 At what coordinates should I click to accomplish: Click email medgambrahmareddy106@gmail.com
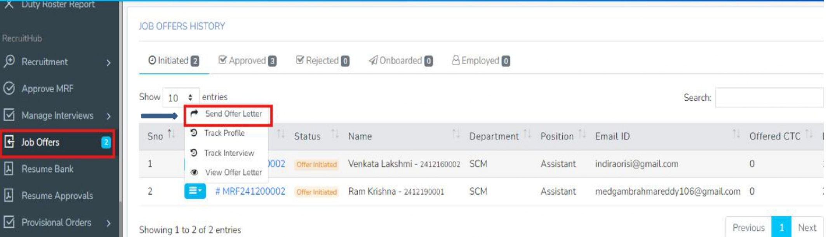[x=668, y=192]
